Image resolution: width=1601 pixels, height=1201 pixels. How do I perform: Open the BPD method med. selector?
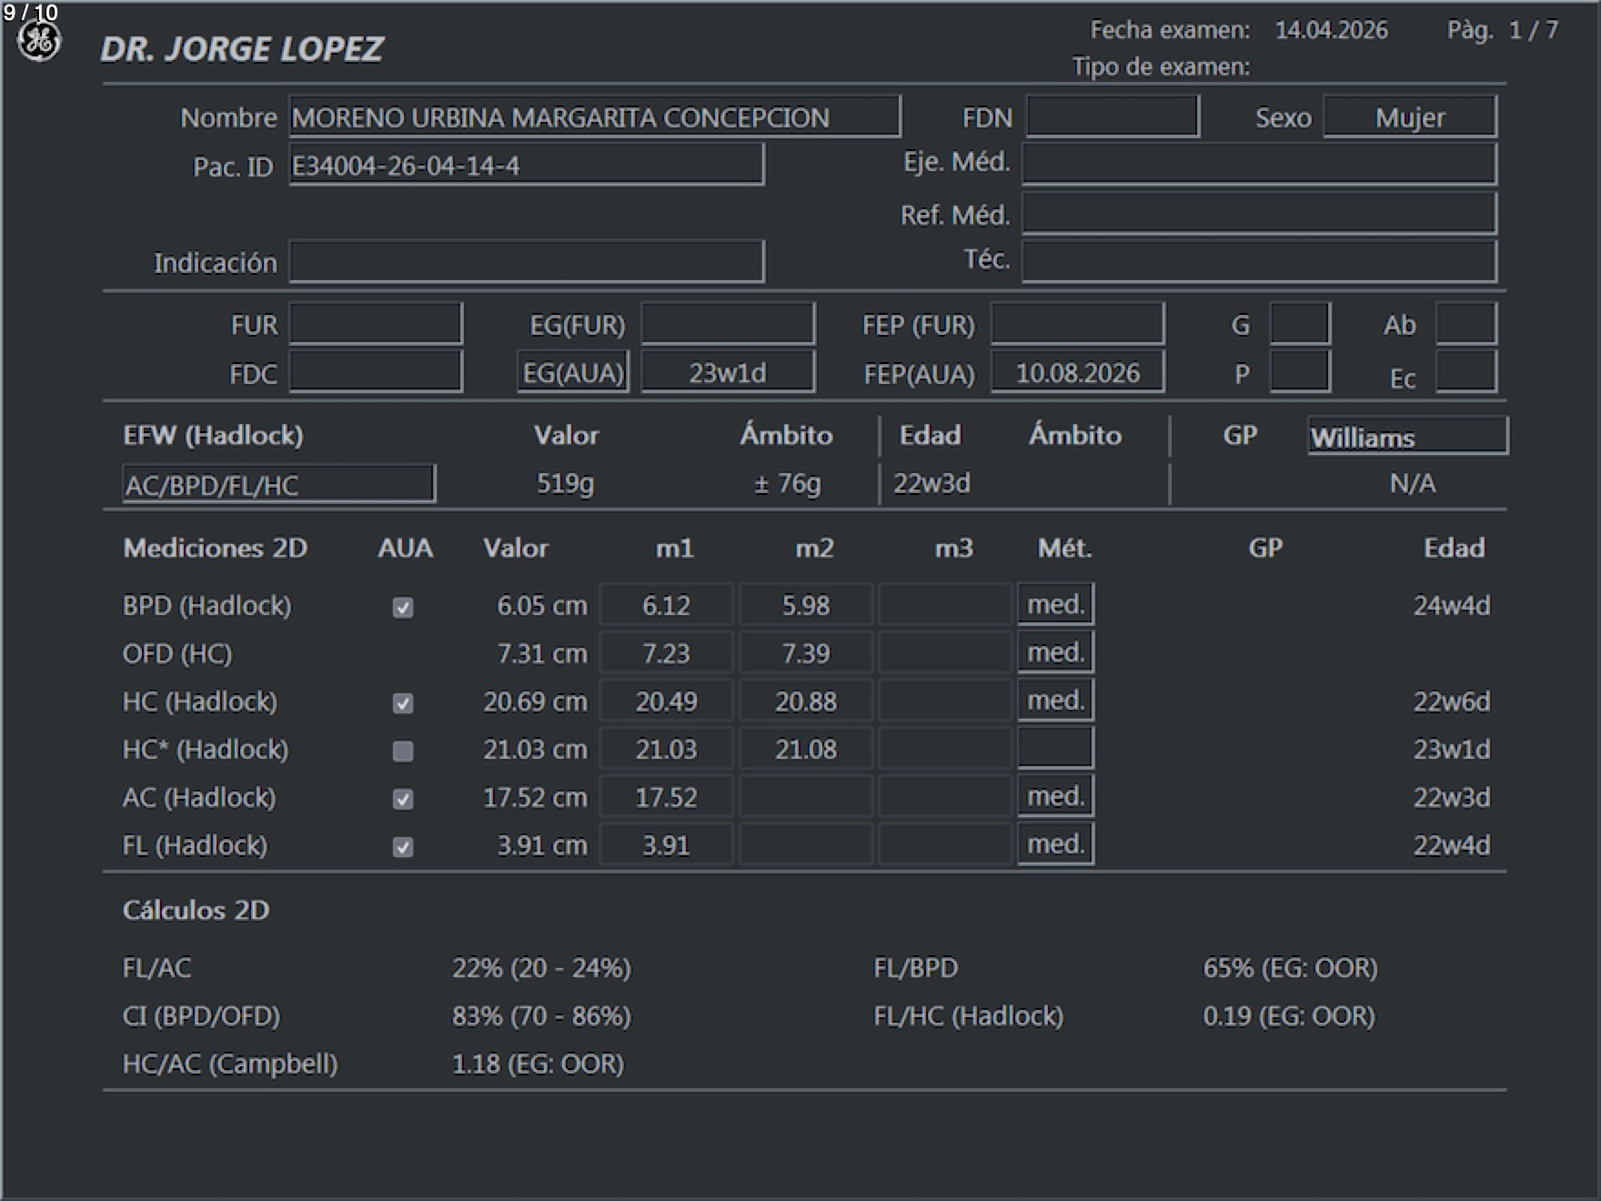pos(1055,604)
